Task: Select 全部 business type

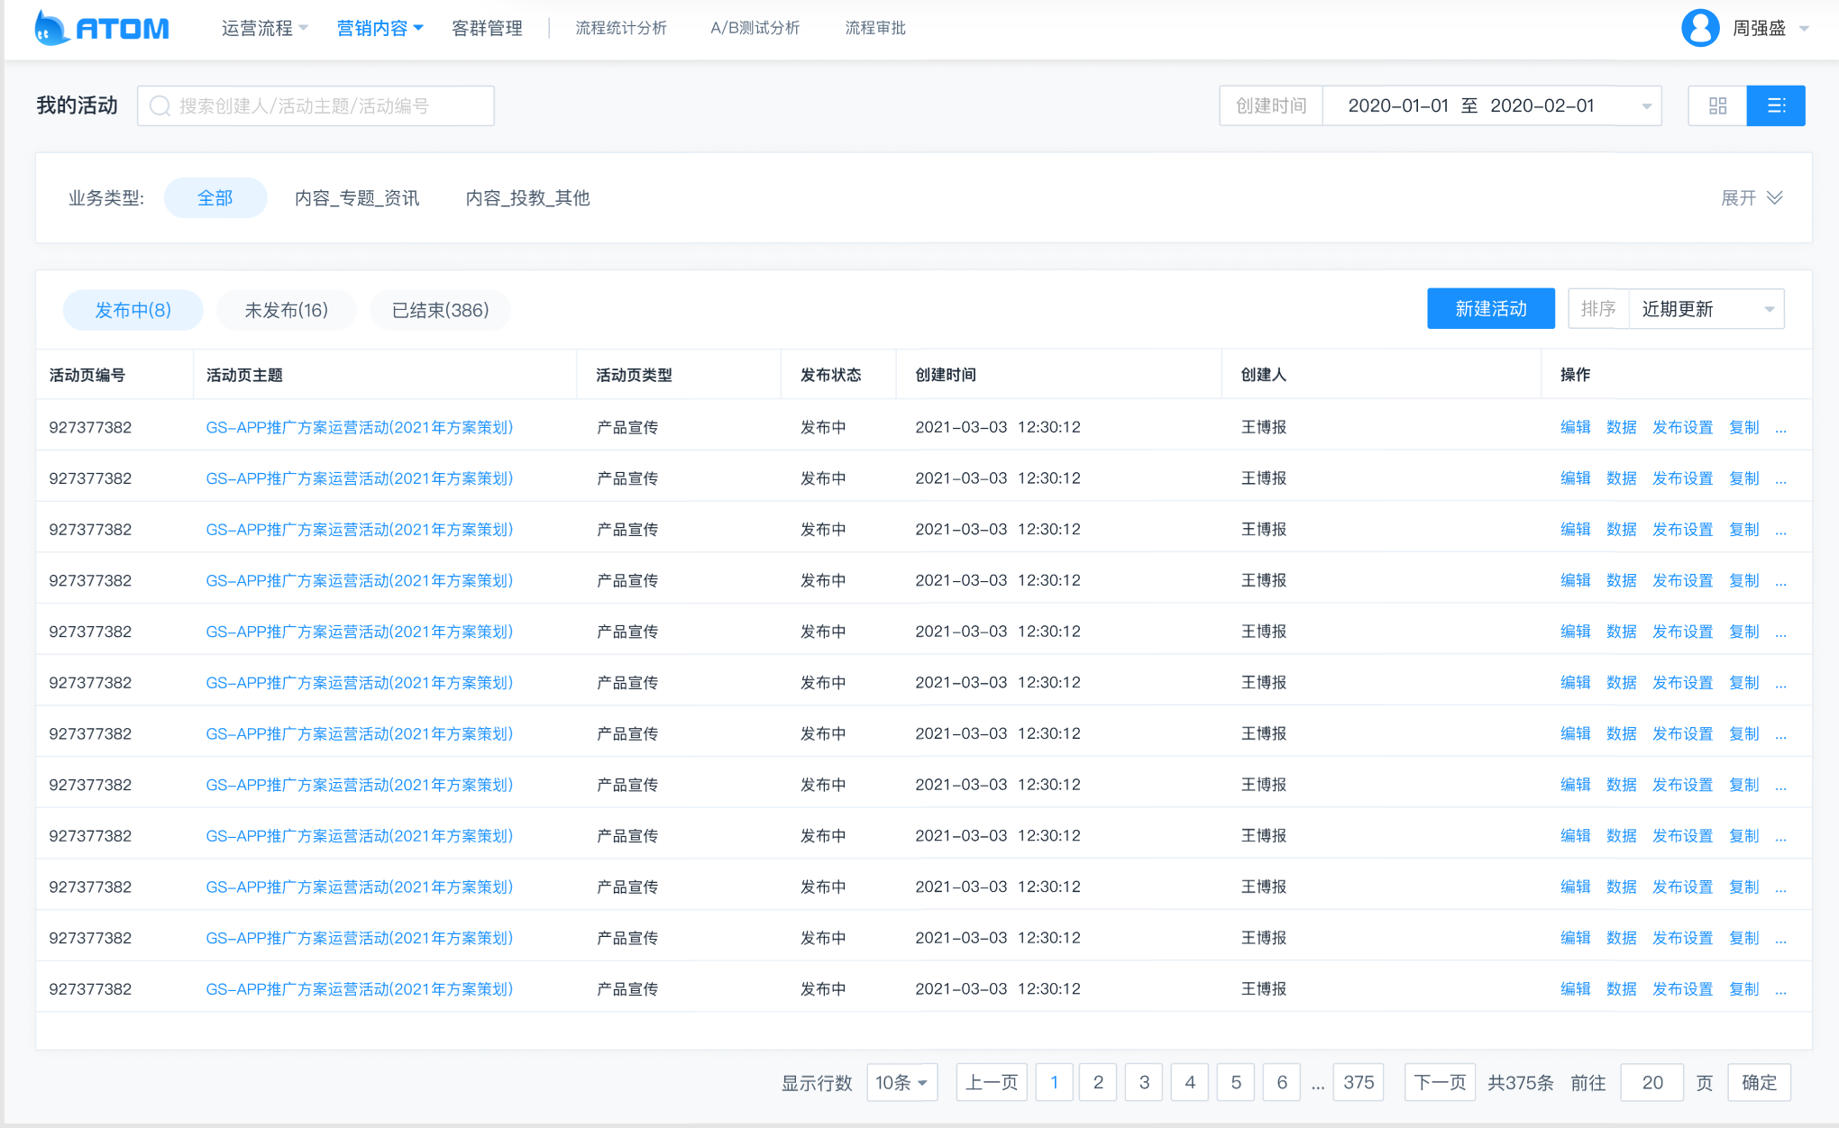Action: pyautogui.click(x=215, y=197)
